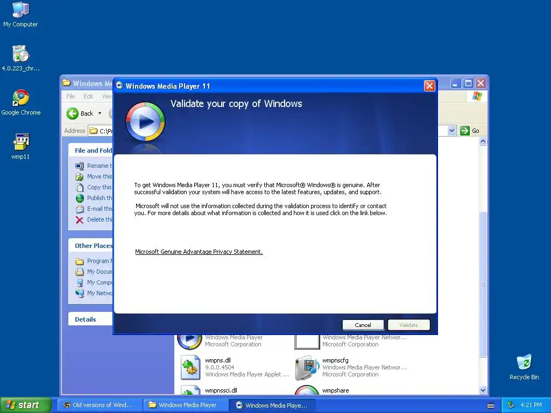Click the Windows flag logo in Explorer toolbar

pyautogui.click(x=477, y=96)
